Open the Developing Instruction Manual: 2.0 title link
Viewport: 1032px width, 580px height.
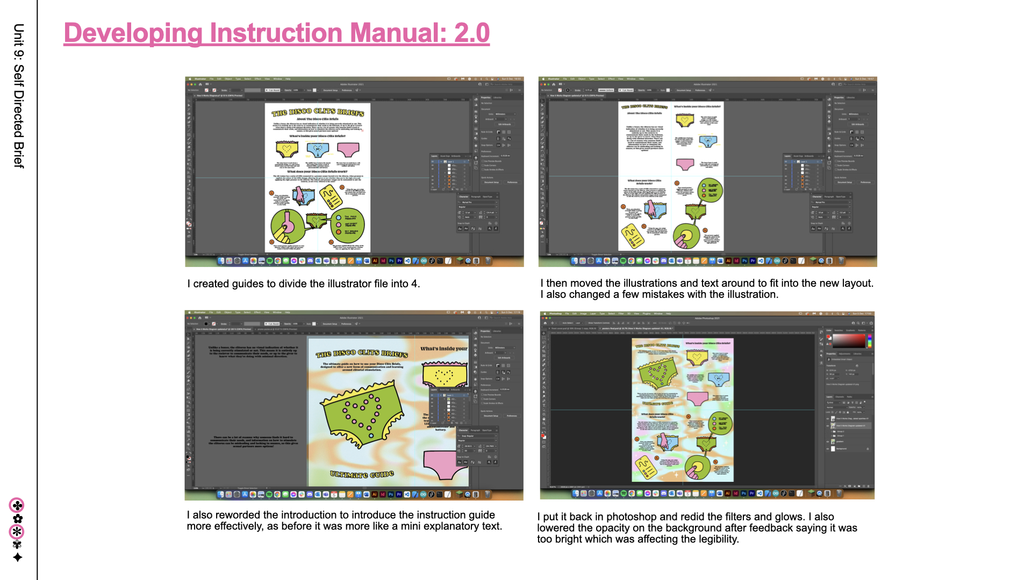(276, 33)
